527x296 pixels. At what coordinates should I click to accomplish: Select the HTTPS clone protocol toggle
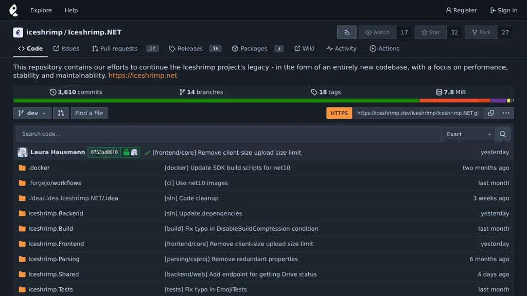pyautogui.click(x=339, y=113)
